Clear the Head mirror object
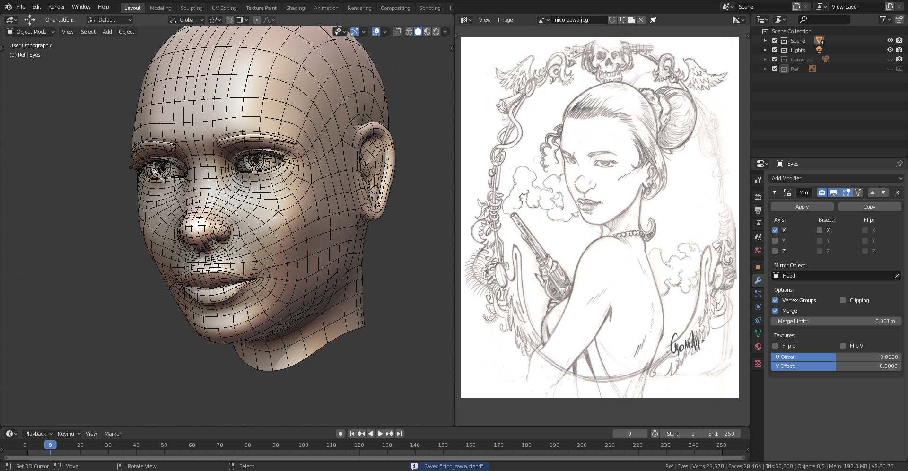This screenshot has width=908, height=471. [x=897, y=276]
